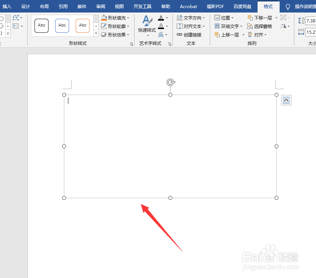Select the 格式 Format tab

coord(268,7)
